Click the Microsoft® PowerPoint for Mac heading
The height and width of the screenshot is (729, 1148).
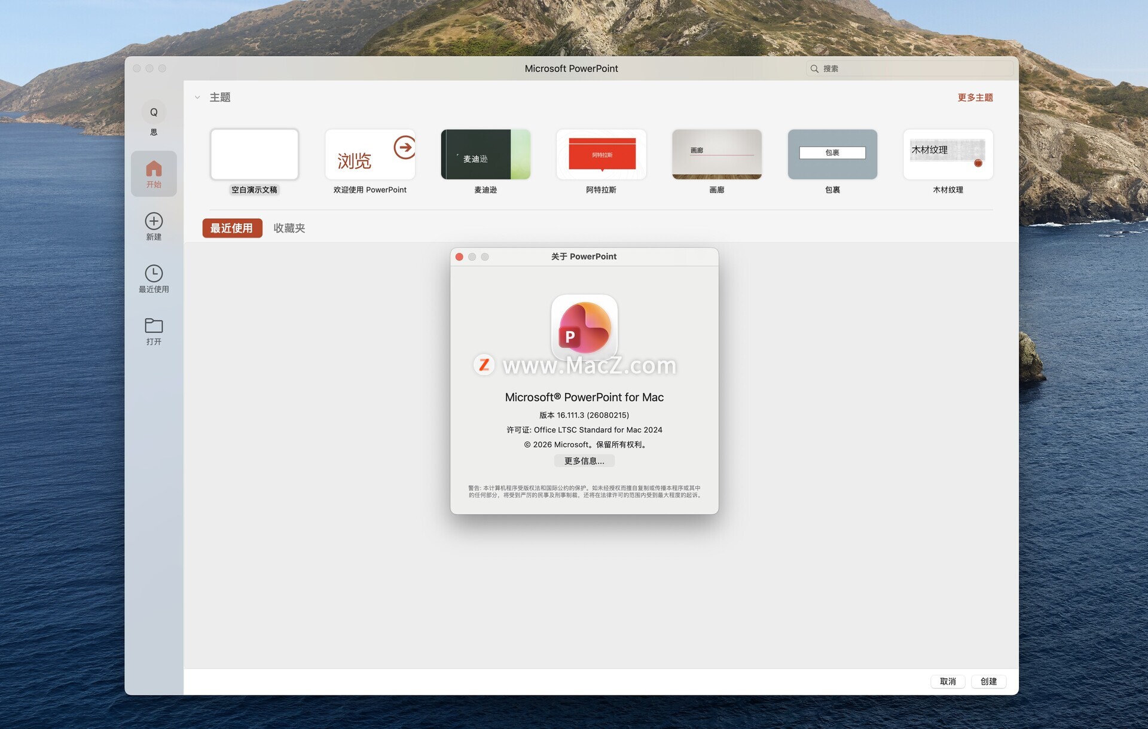[x=584, y=397]
